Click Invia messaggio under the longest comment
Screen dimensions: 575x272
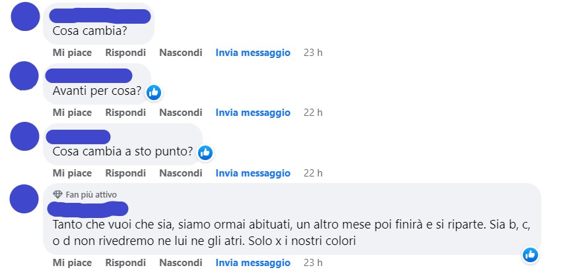[x=253, y=263]
